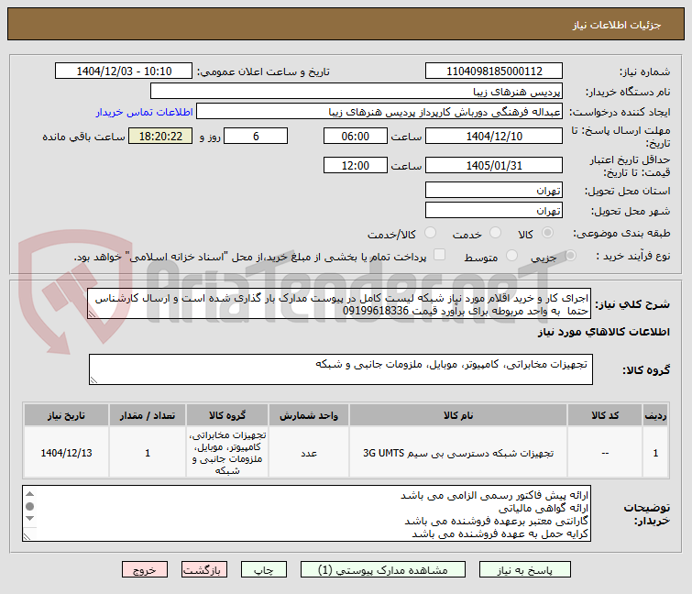692x594 pixels.
Task: Select the خدمت radio button
Action: tap(496, 233)
